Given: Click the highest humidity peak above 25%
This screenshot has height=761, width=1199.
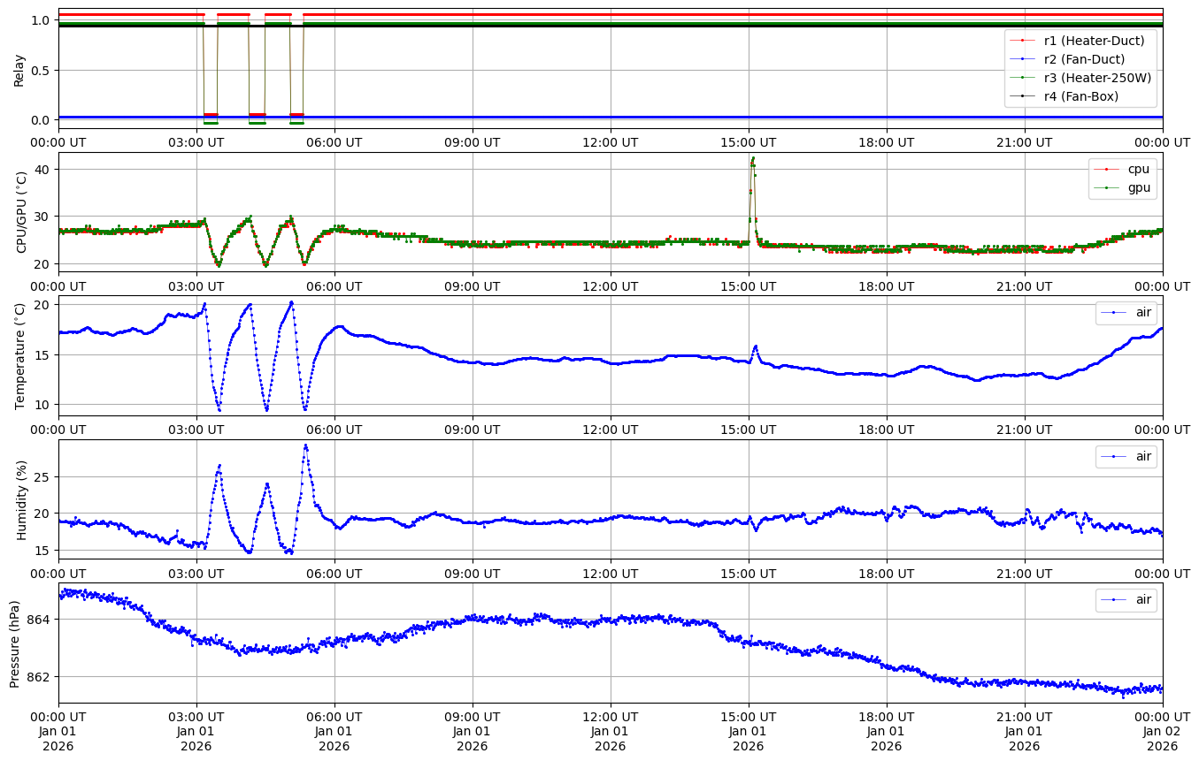Looking at the screenshot, I should coord(305,445).
